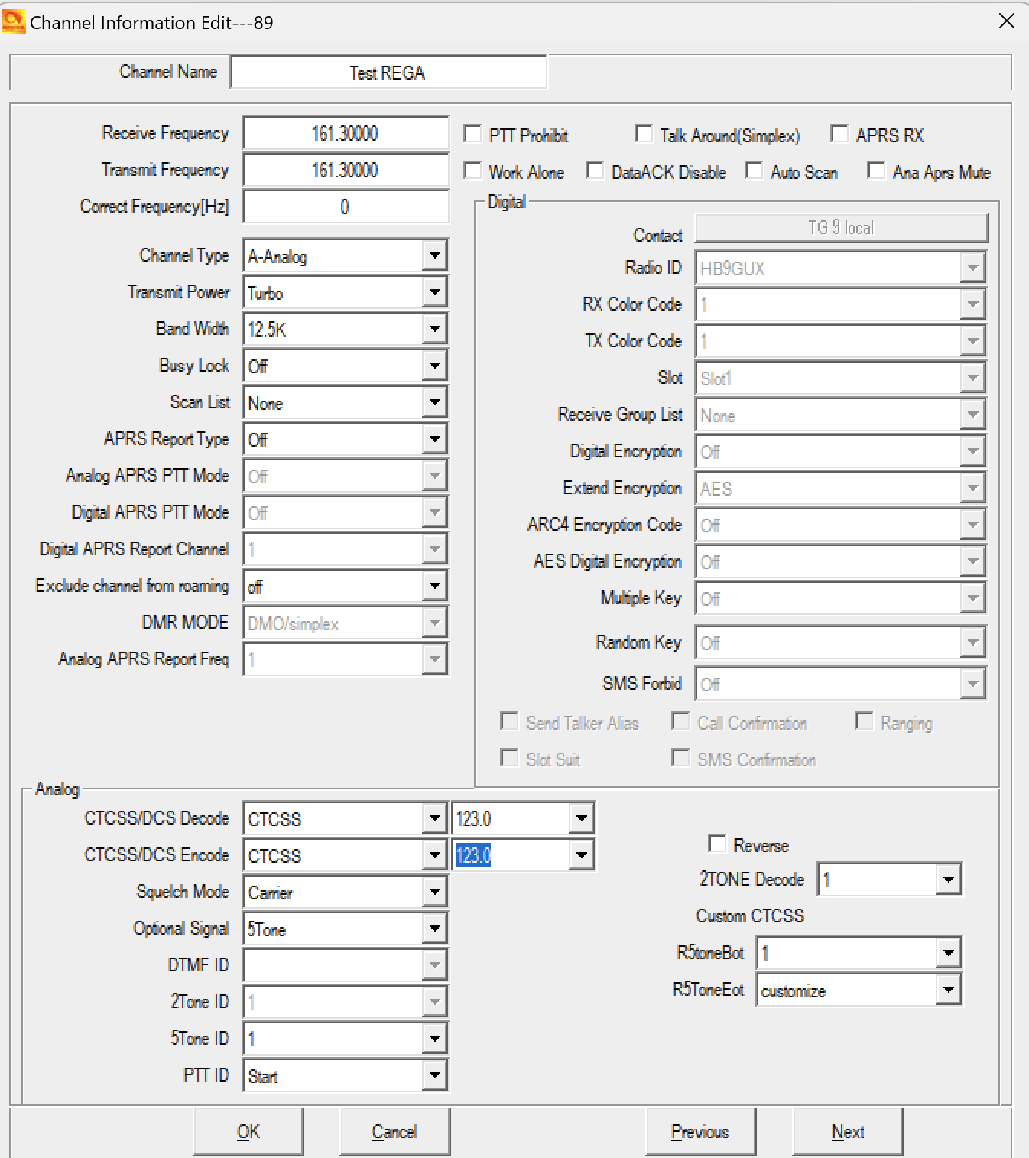1029x1158 pixels.
Task: Check the APRS RX box
Action: coord(839,135)
